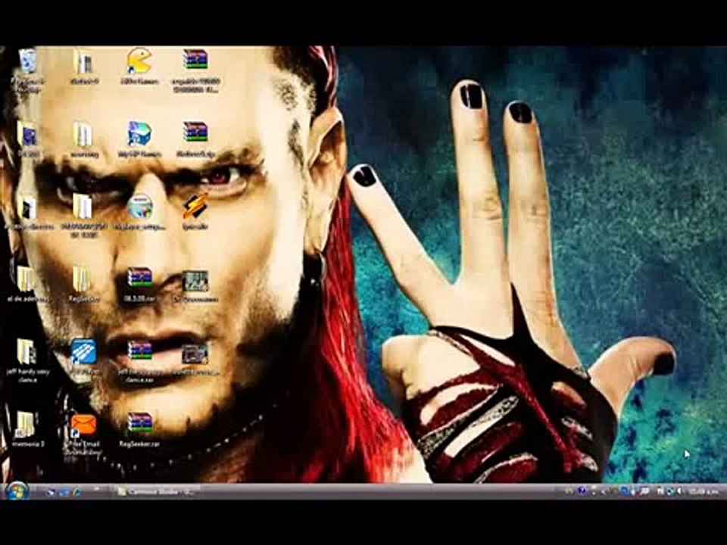The image size is (727, 545).
Task: Launch the orange envelope email shortcut
Action: pyautogui.click(x=83, y=425)
